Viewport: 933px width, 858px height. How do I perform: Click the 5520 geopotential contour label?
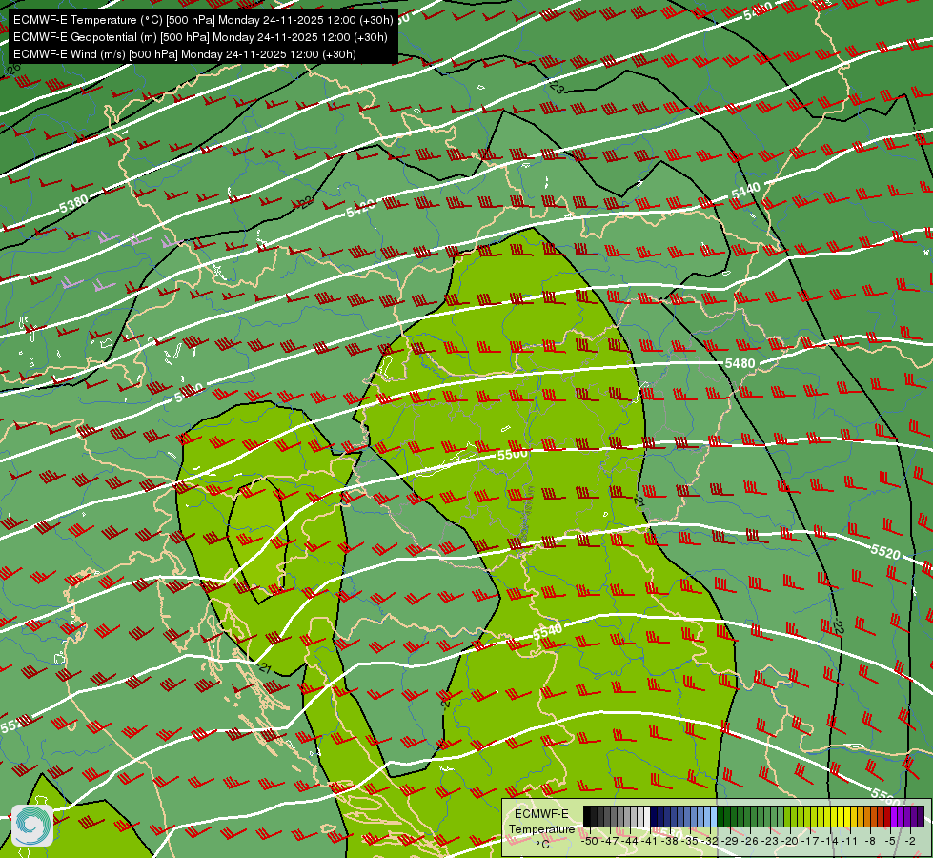point(885,552)
